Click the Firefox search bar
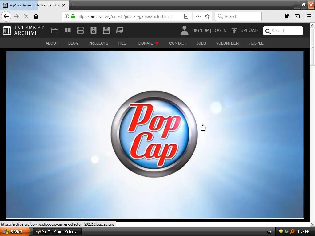 [238, 16]
